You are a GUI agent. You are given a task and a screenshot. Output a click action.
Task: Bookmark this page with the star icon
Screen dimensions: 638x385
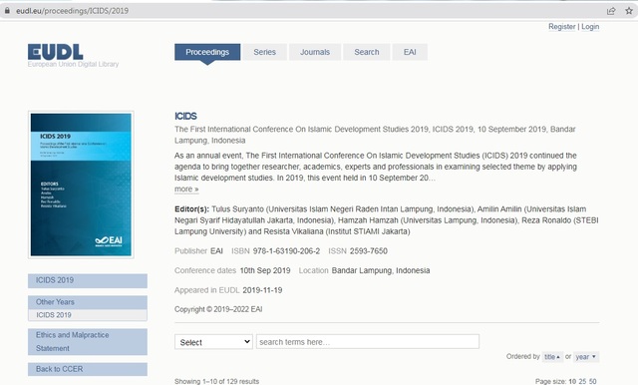point(629,11)
